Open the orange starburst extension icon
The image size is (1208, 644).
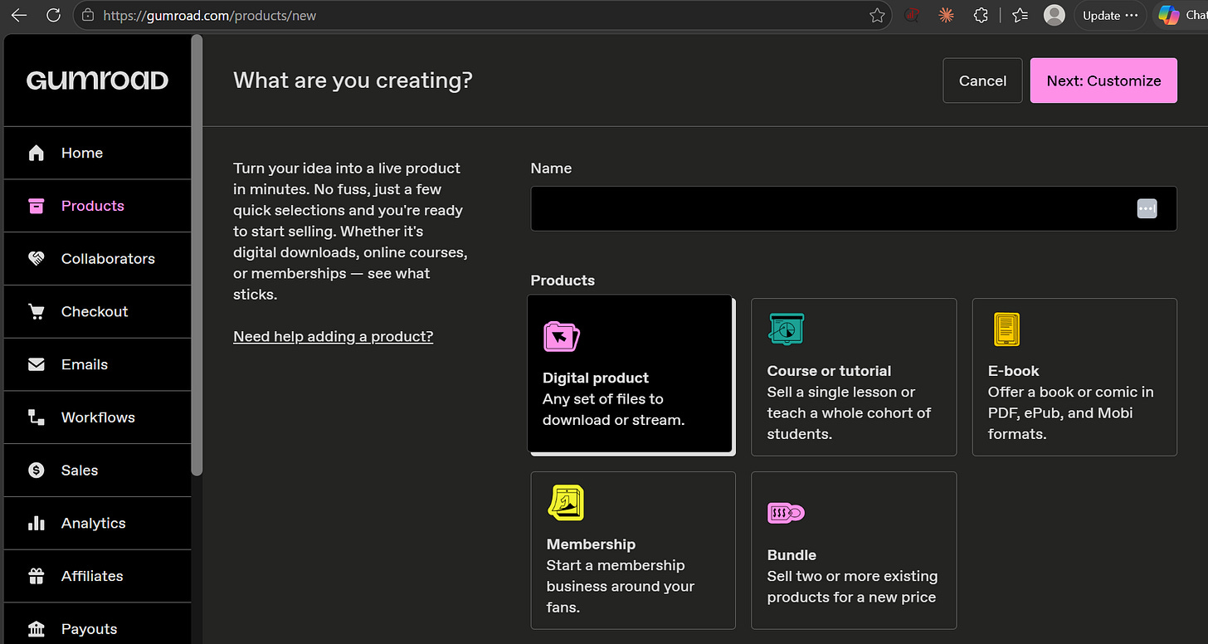(947, 15)
